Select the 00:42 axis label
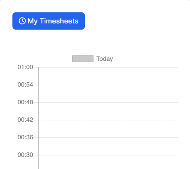 25,120
